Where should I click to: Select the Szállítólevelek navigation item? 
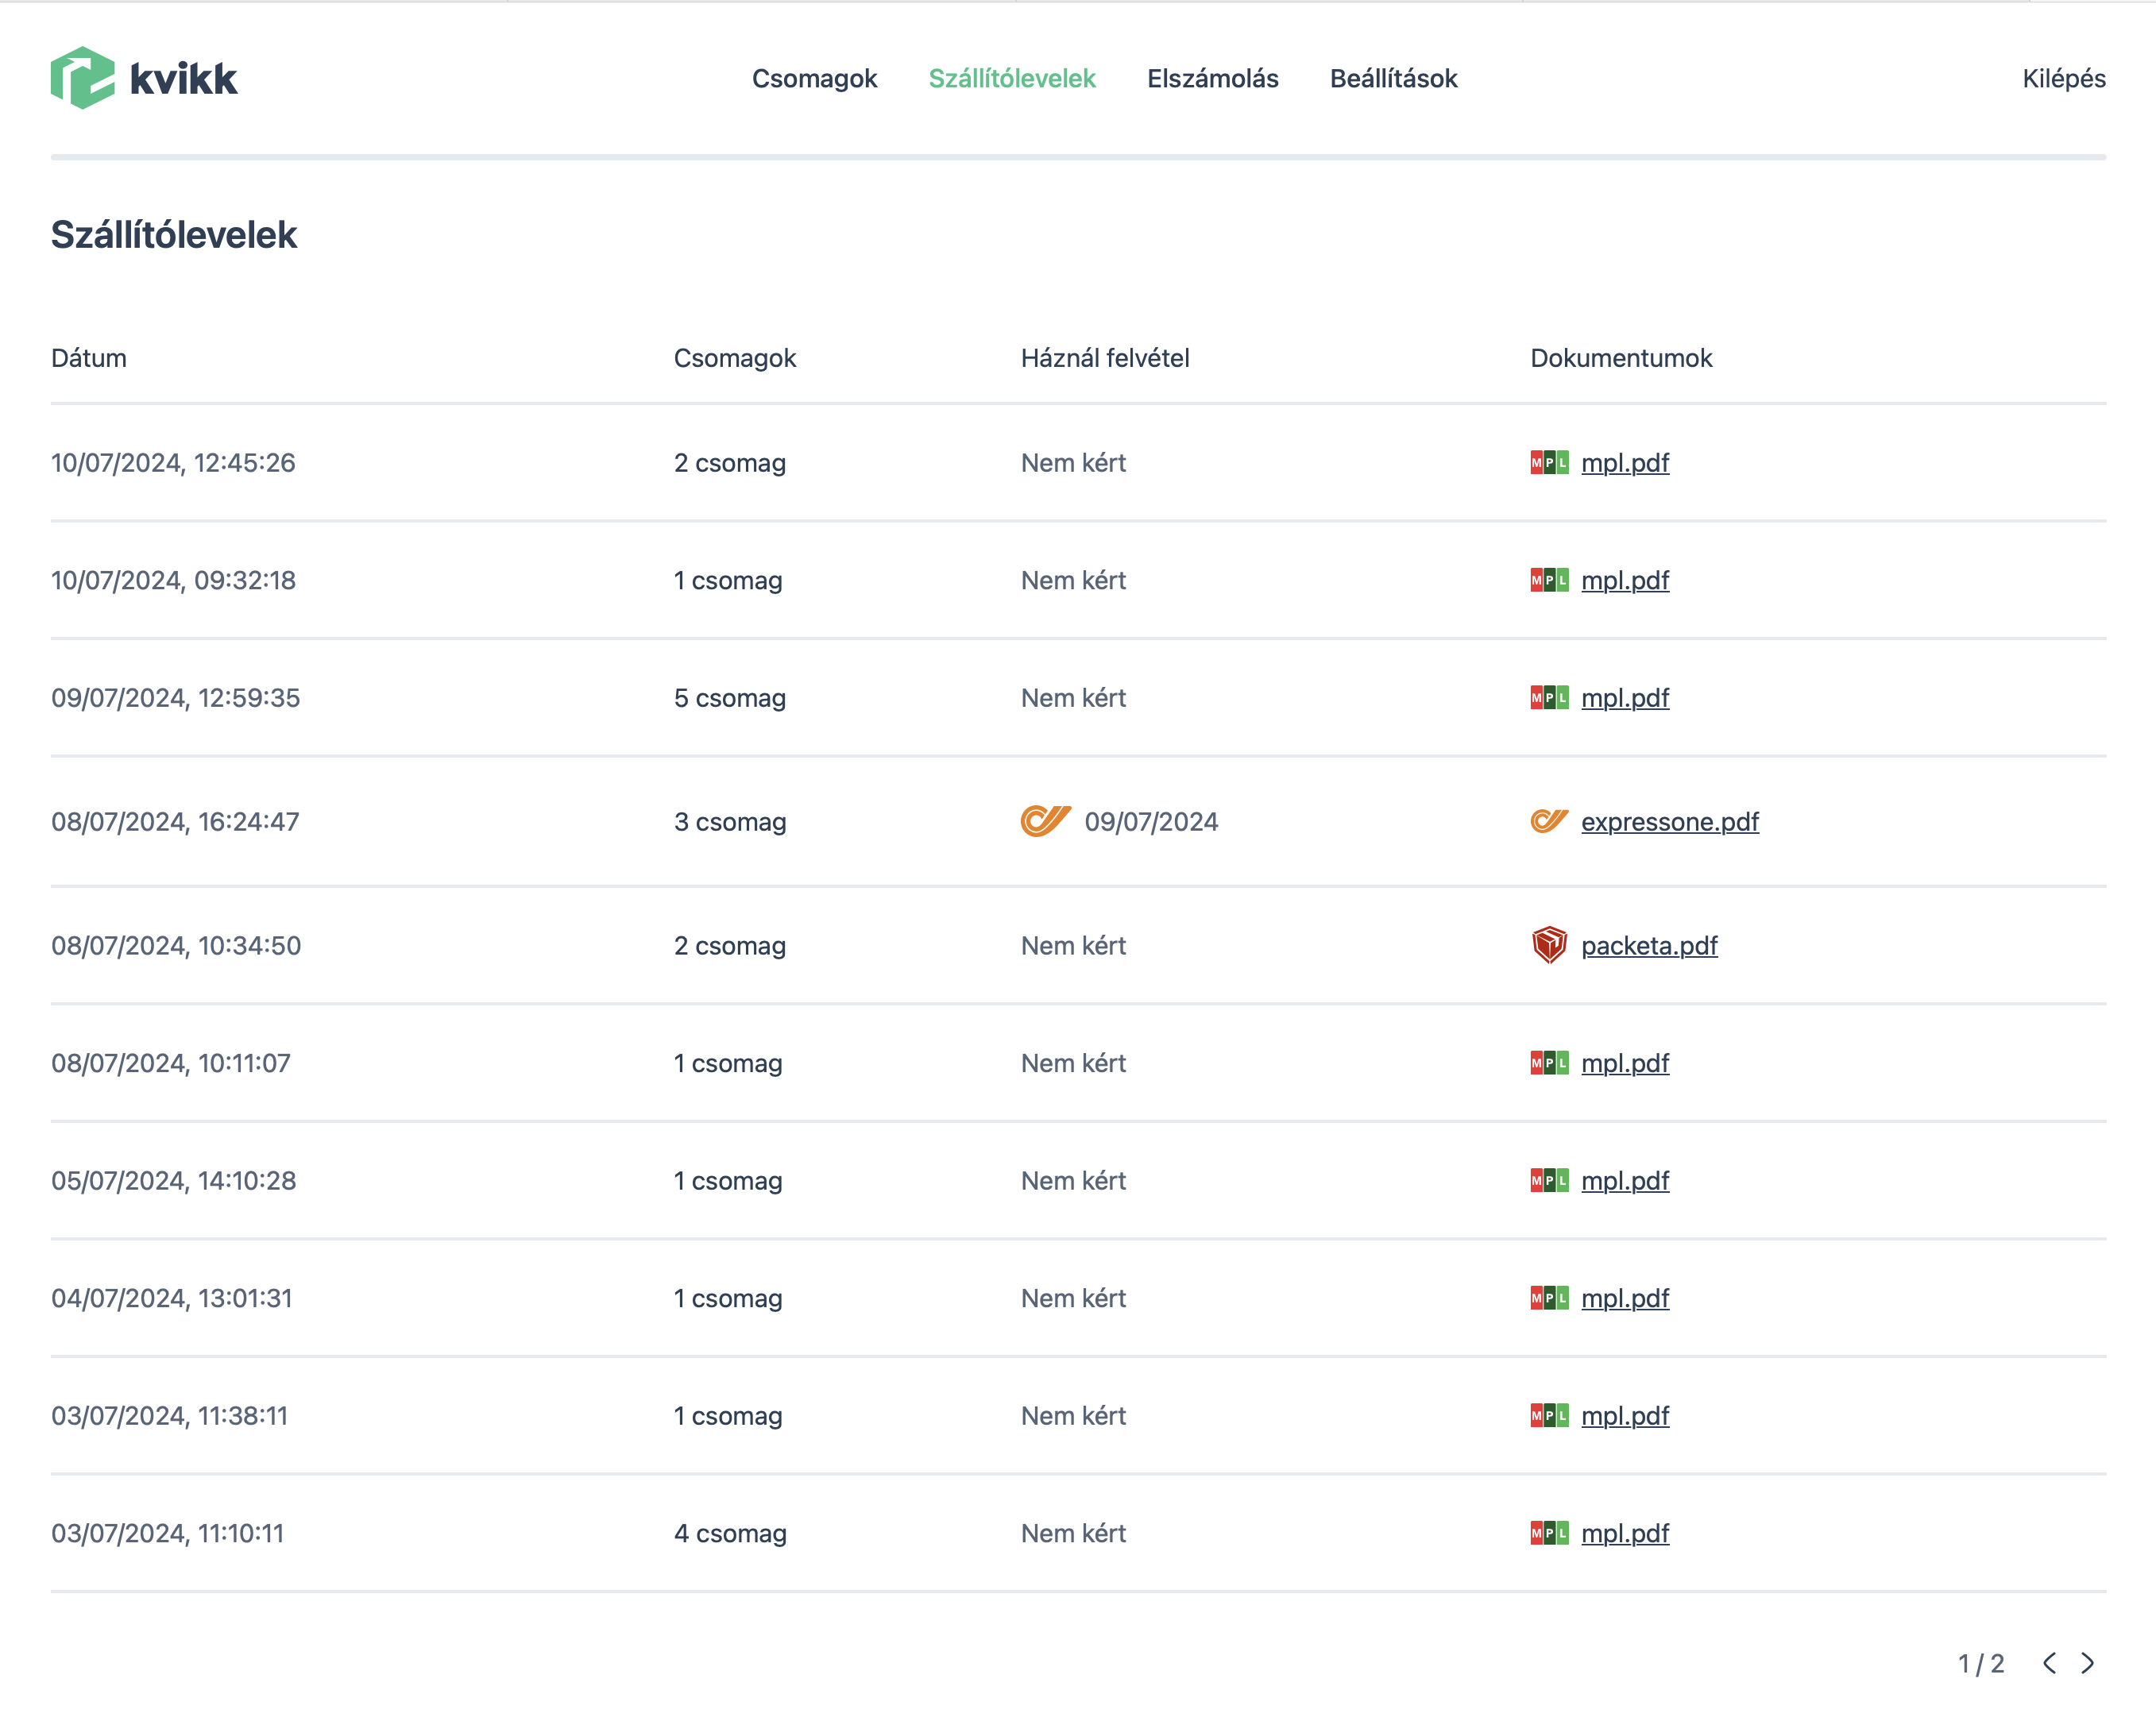(x=1012, y=78)
